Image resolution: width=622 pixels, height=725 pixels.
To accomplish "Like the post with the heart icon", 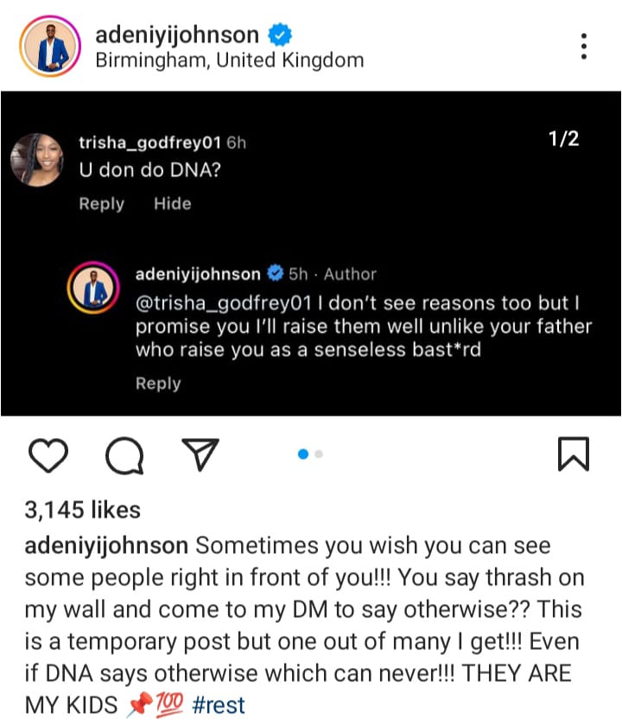I will (x=48, y=454).
